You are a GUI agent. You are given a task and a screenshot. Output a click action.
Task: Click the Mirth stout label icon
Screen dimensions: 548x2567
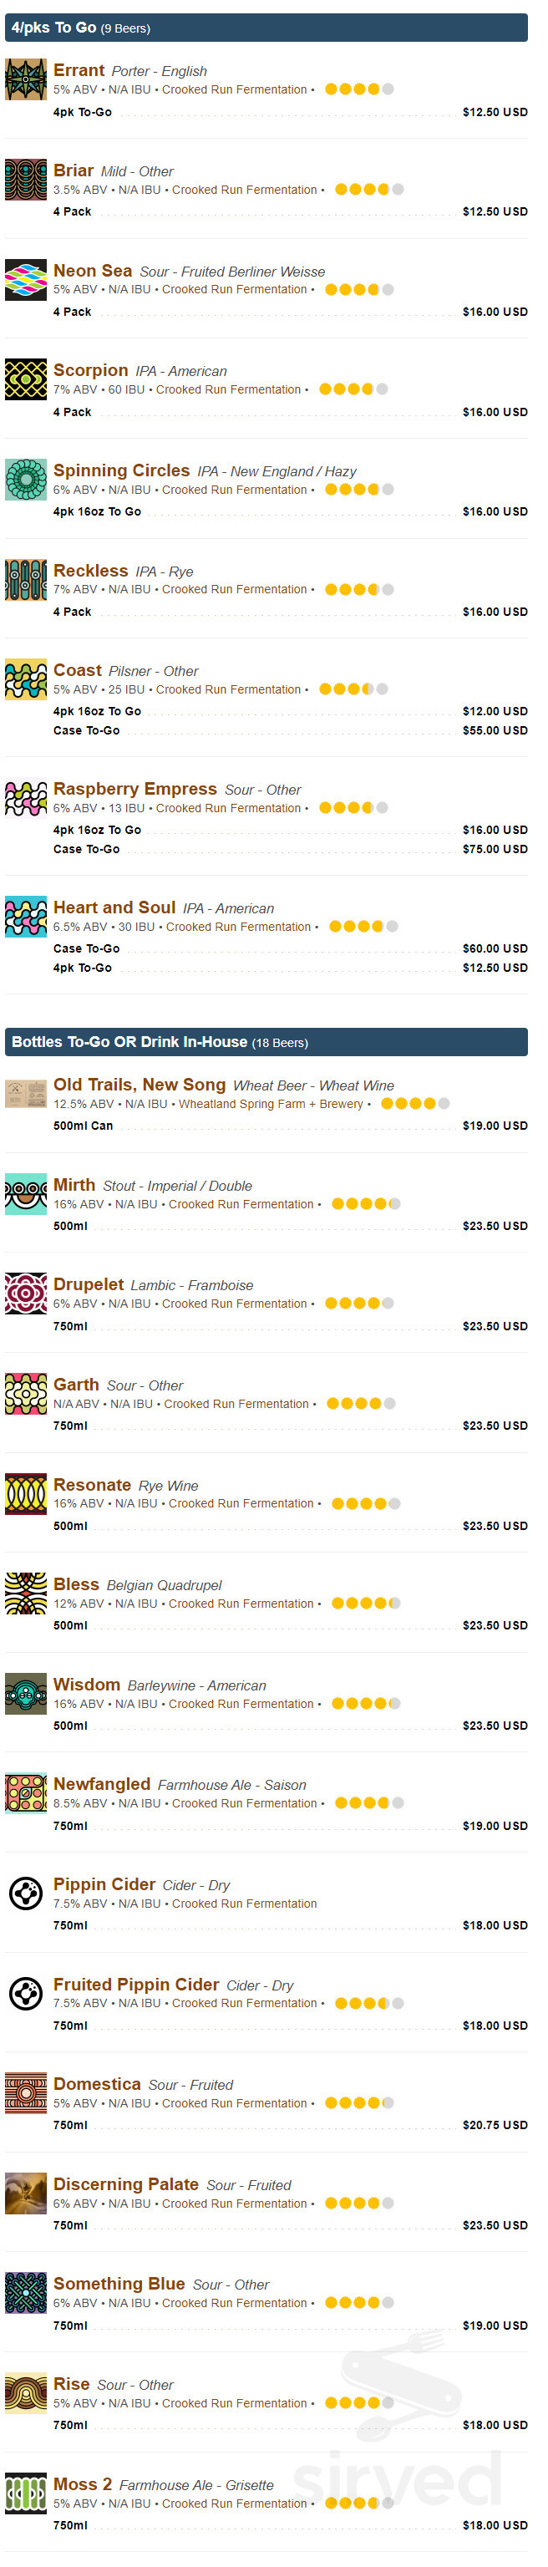pyautogui.click(x=26, y=1194)
